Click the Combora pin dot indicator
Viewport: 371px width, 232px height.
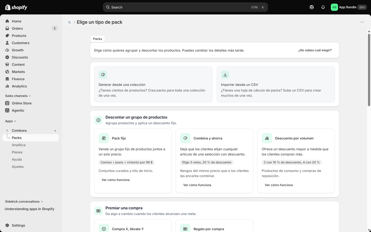coord(55,131)
